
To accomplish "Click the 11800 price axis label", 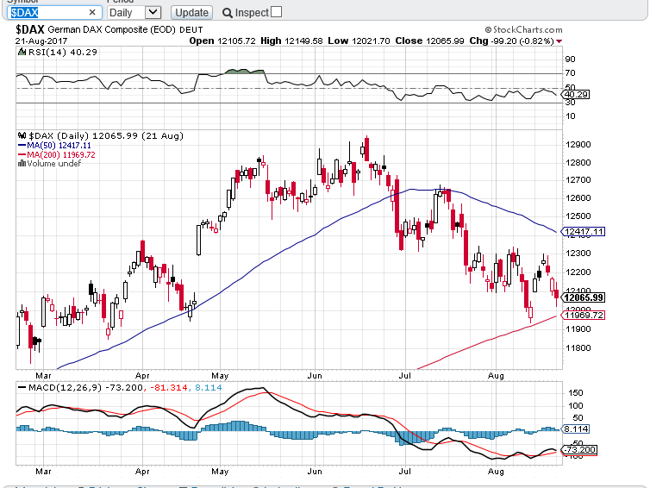I will click(x=578, y=347).
